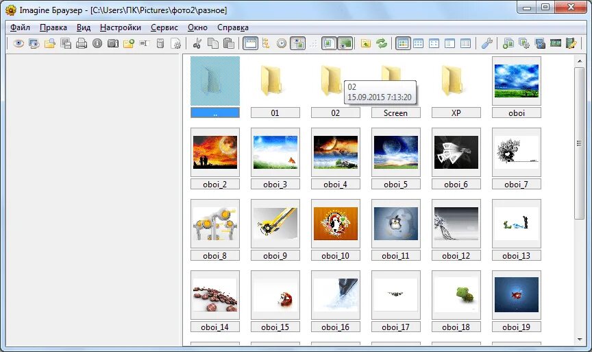Click the trash can delete icon

coord(160,44)
